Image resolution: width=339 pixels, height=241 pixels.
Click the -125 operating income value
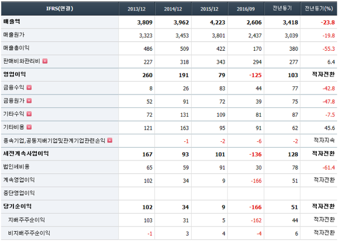click(255, 75)
